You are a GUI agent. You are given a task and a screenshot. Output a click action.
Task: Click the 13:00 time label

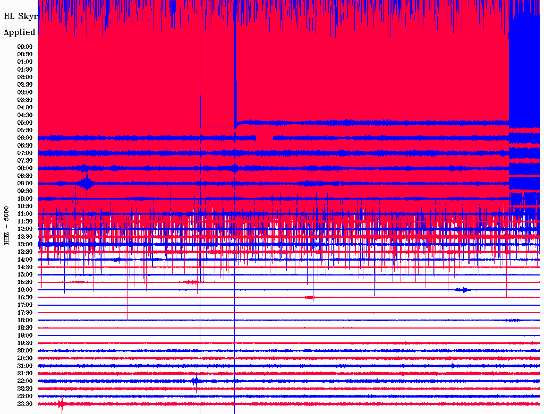25,245
